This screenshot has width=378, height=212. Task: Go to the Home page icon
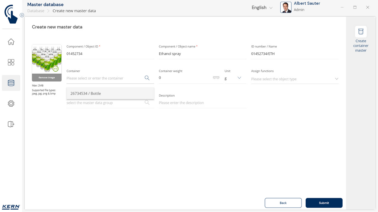point(11,42)
